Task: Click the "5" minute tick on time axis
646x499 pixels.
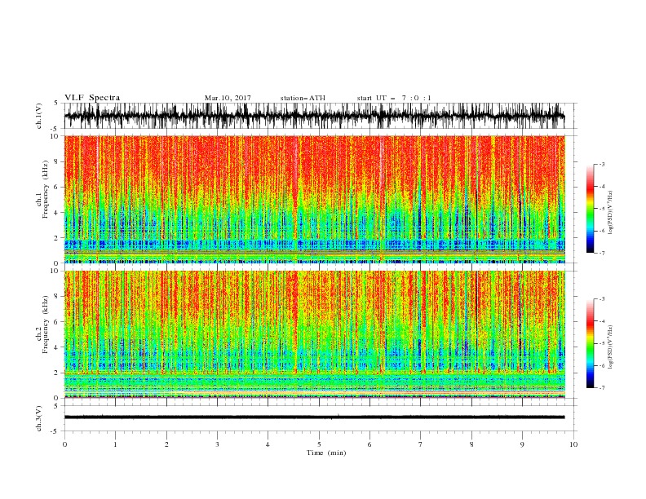Action: pos(319,444)
